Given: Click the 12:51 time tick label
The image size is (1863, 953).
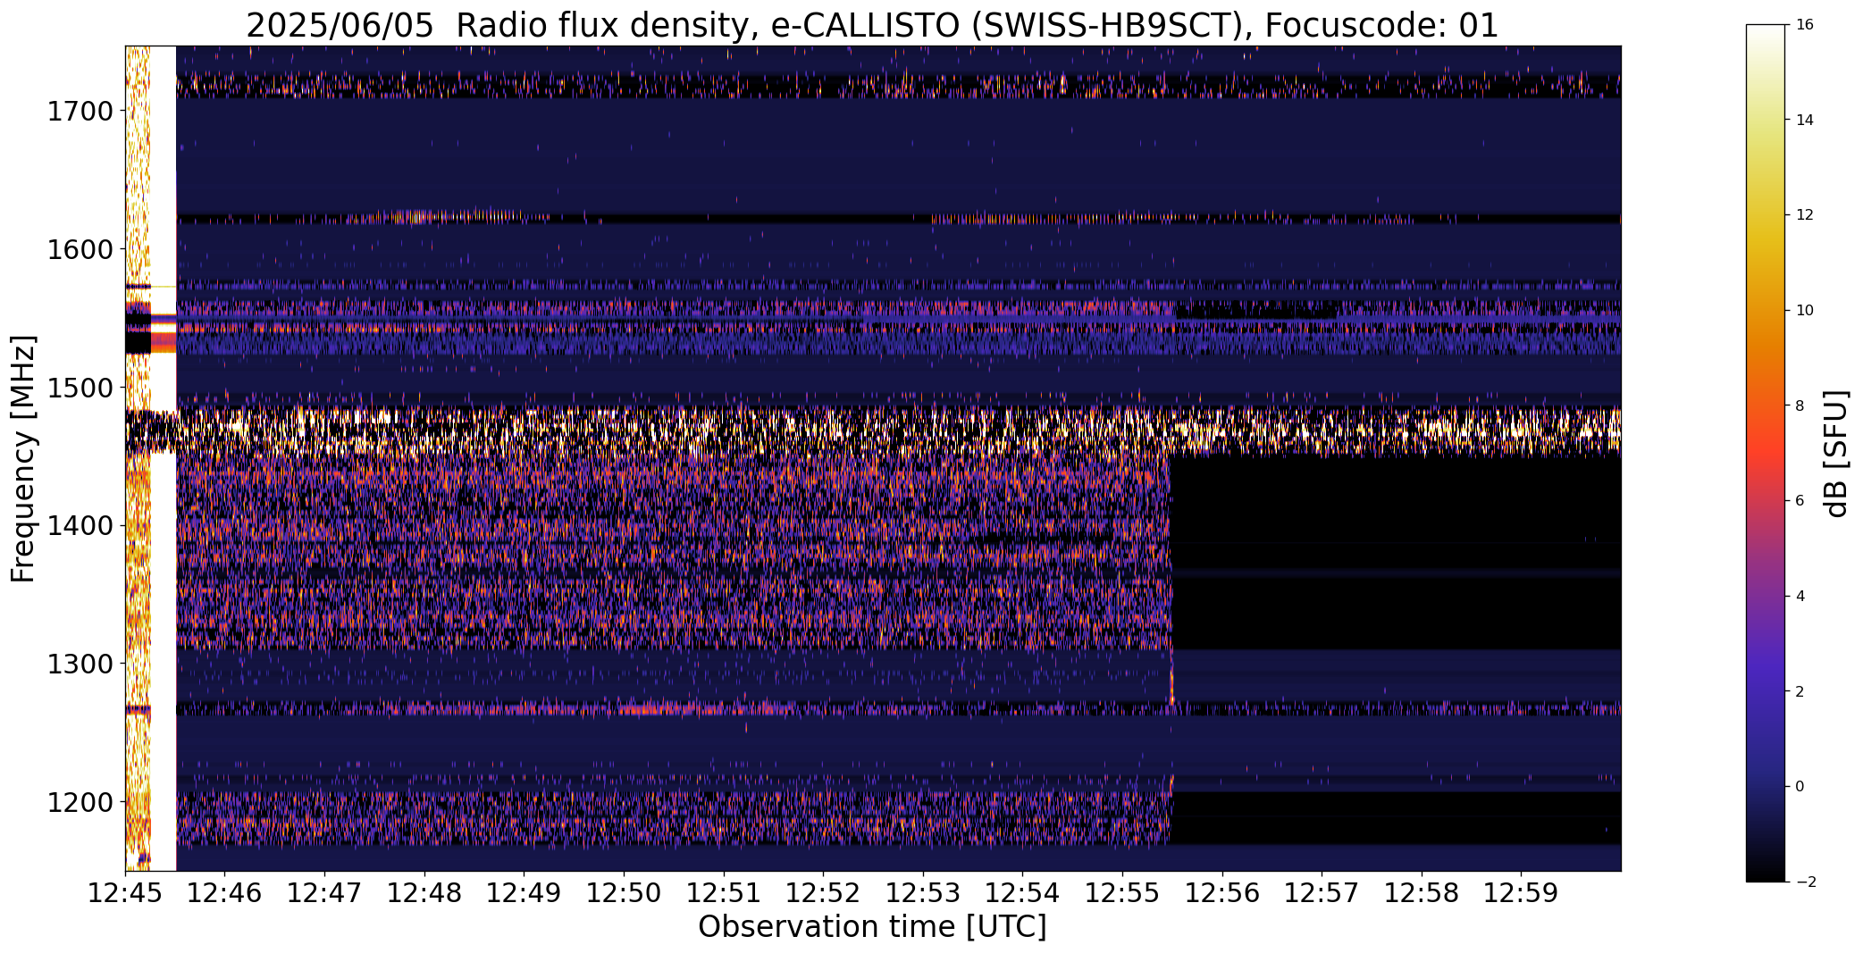Looking at the screenshot, I should (x=724, y=893).
